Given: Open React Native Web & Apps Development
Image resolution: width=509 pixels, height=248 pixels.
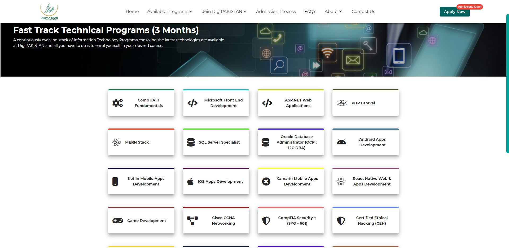Looking at the screenshot, I should [366, 181].
